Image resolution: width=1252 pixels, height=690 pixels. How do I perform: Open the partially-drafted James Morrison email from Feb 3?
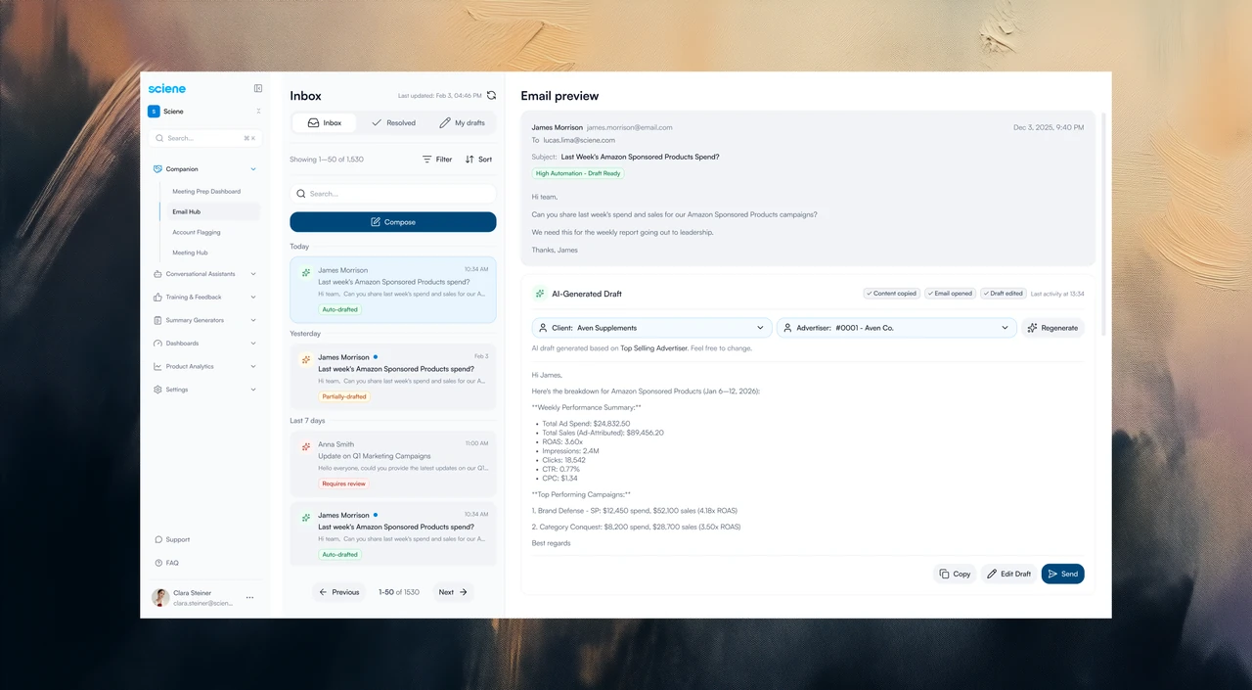(x=393, y=377)
